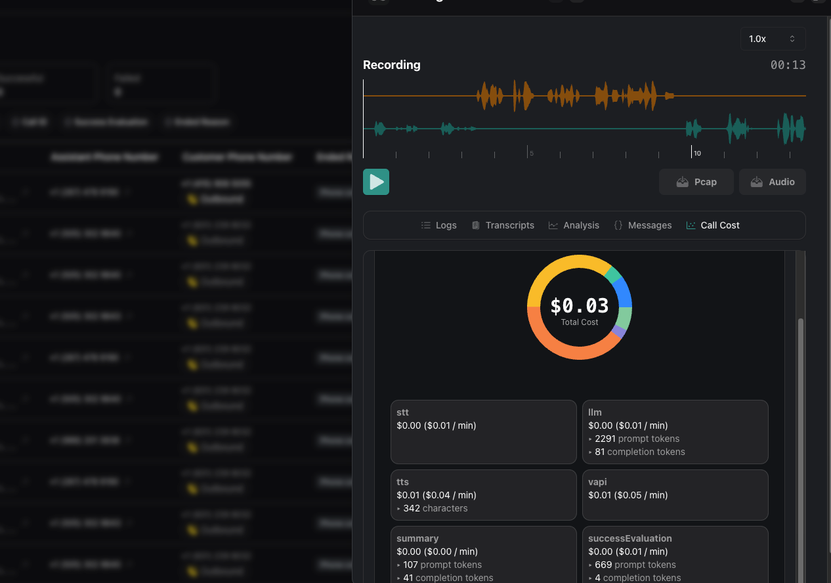The height and width of the screenshot is (583, 831).
Task: Select the llm cost card title
Action: (x=595, y=412)
